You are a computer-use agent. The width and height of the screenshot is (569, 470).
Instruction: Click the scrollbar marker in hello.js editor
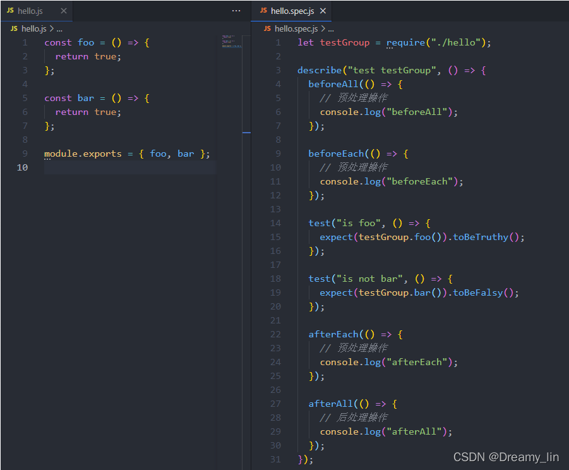[246, 133]
